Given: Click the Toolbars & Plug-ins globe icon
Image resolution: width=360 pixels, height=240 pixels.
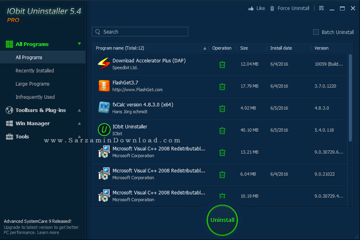Looking at the screenshot, I should (9, 110).
